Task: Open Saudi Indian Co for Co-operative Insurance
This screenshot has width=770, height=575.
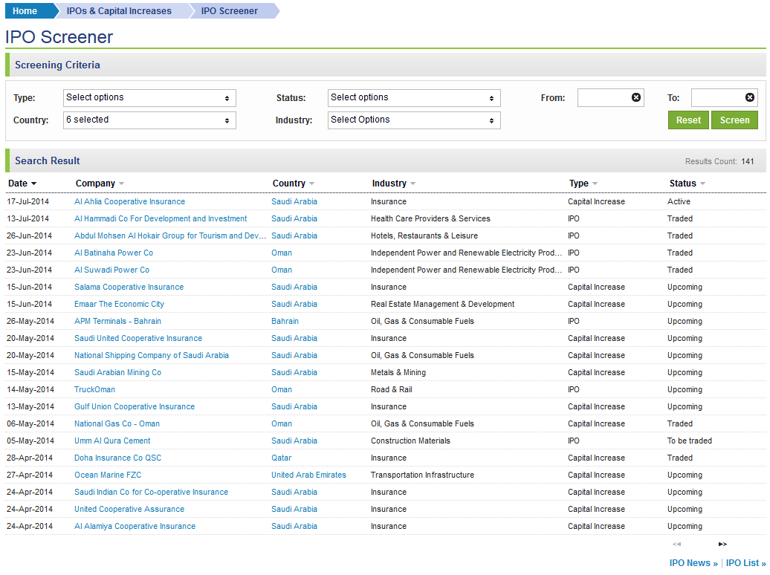Action: click(152, 492)
